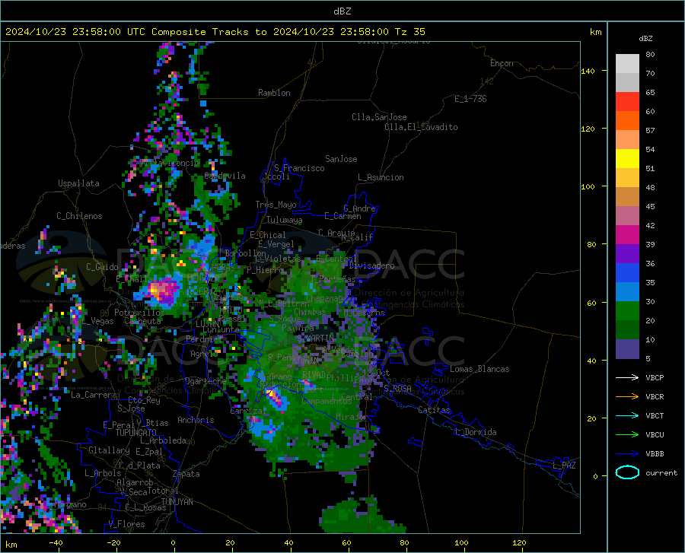Pick the light gray top swatch in scale

[x=627, y=64]
